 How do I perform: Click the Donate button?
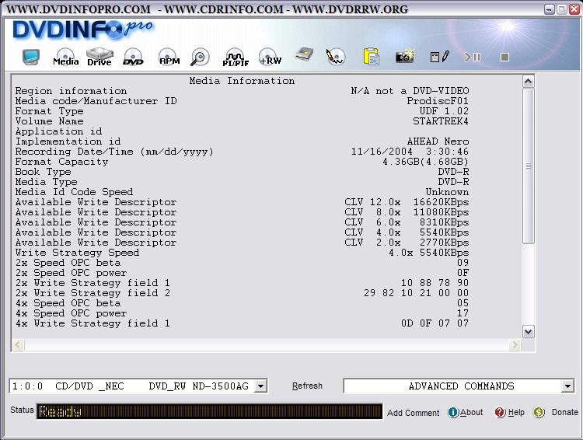[565, 412]
